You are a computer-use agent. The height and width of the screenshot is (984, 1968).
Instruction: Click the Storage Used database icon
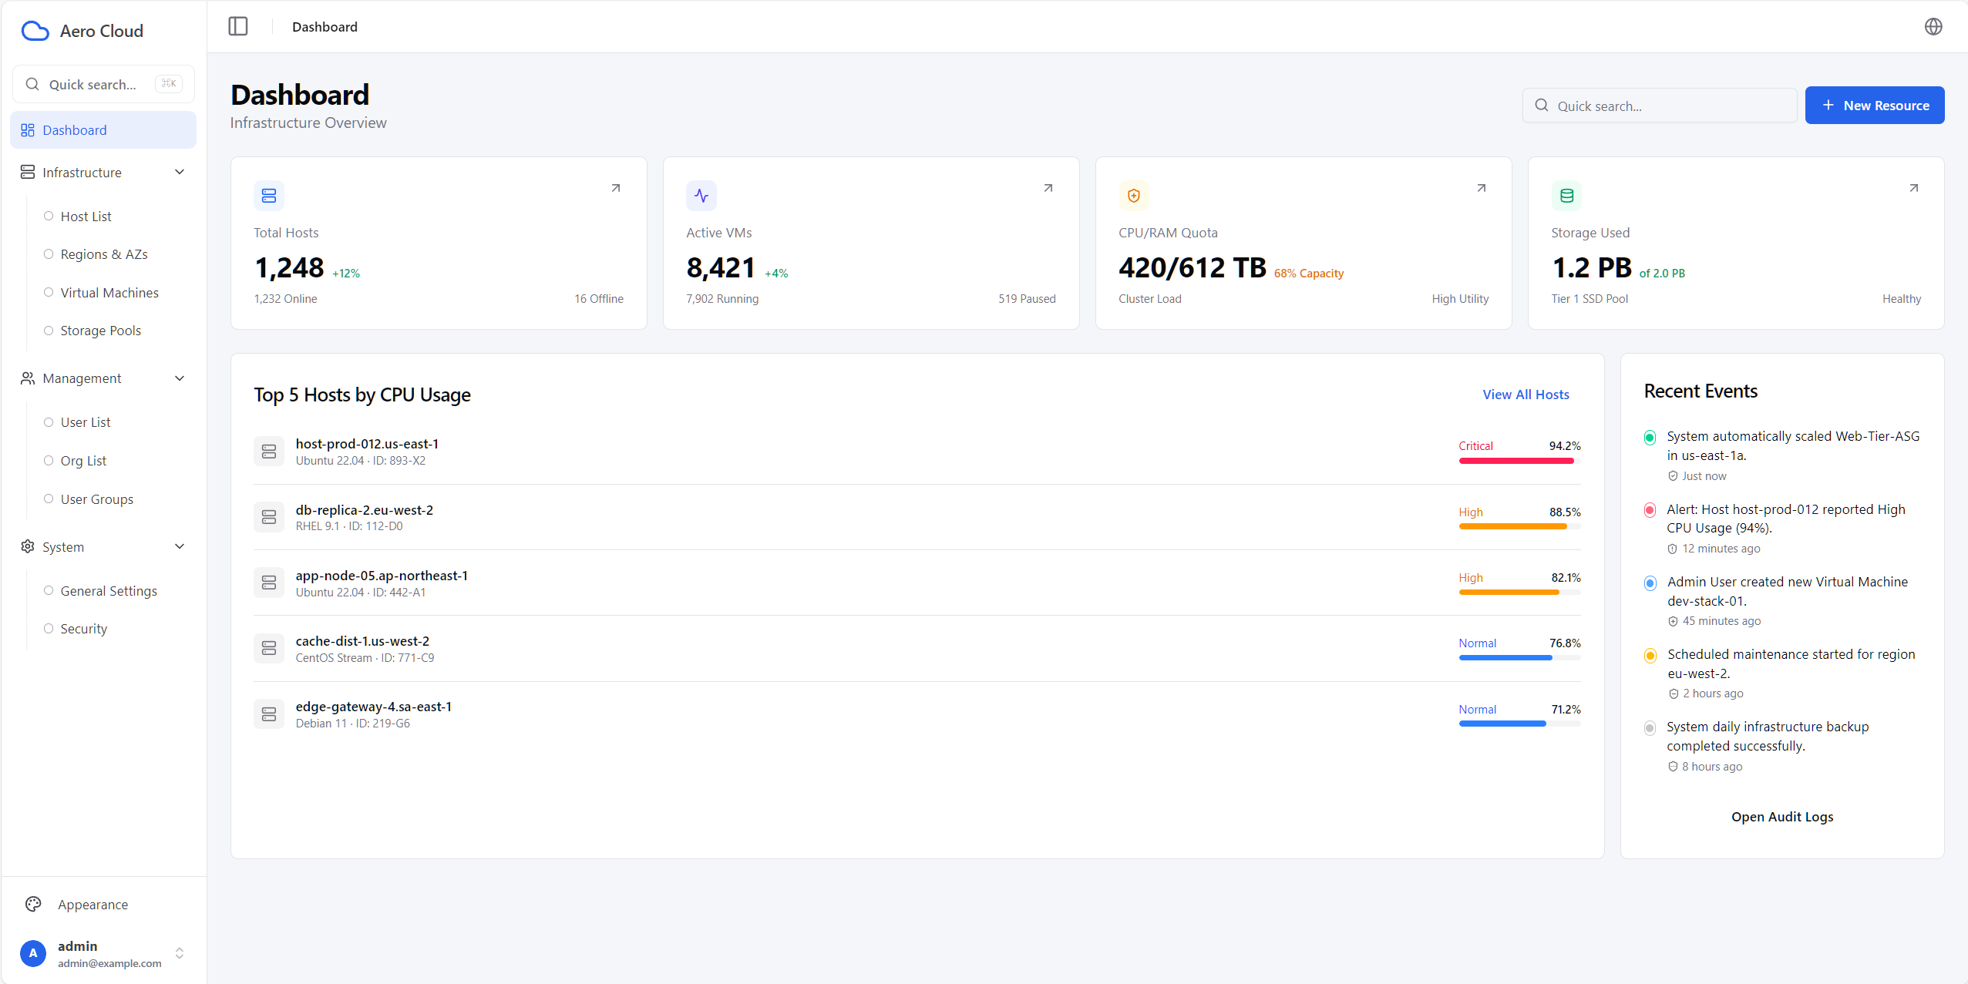(1566, 196)
